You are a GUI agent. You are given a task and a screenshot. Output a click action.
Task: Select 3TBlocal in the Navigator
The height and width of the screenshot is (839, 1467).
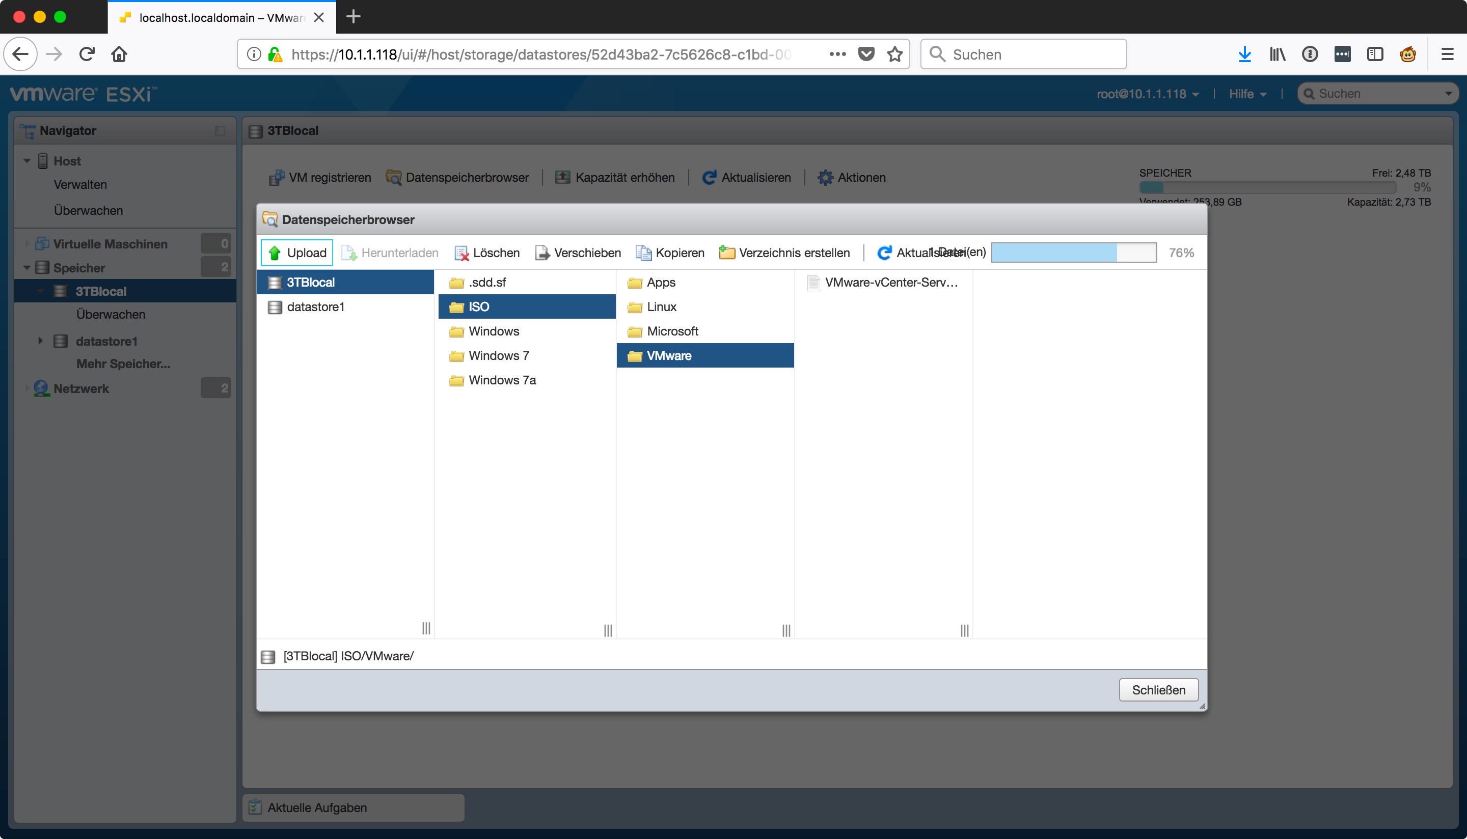(125, 291)
